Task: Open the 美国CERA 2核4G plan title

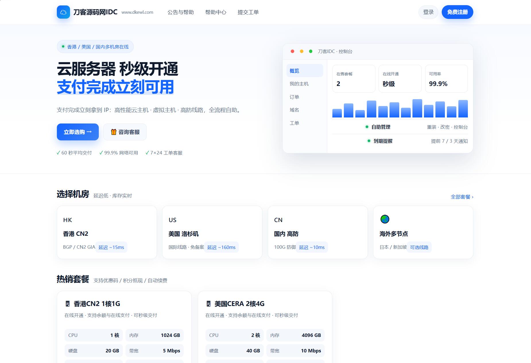Action: [239, 304]
